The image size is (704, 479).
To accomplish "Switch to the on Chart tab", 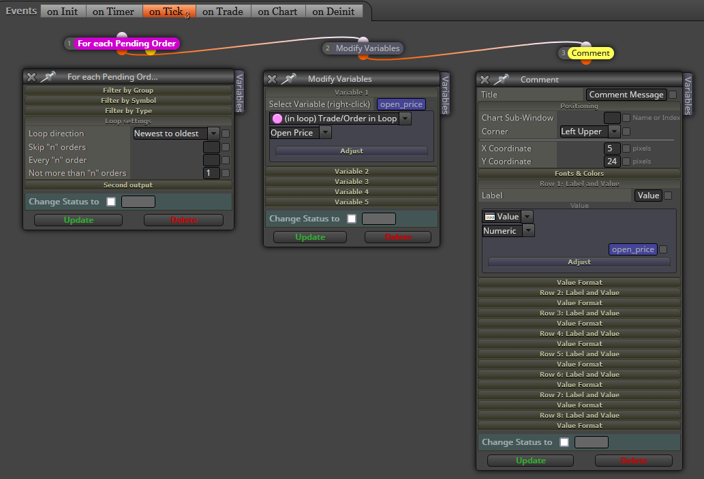I will click(278, 12).
